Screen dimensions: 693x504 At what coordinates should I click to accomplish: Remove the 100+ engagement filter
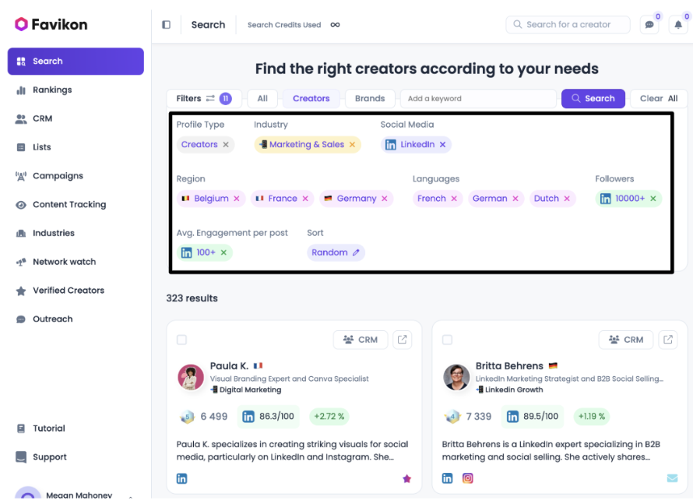click(223, 252)
